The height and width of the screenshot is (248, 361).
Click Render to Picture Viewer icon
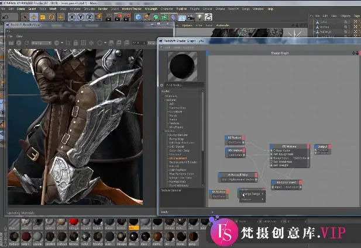click(118, 18)
